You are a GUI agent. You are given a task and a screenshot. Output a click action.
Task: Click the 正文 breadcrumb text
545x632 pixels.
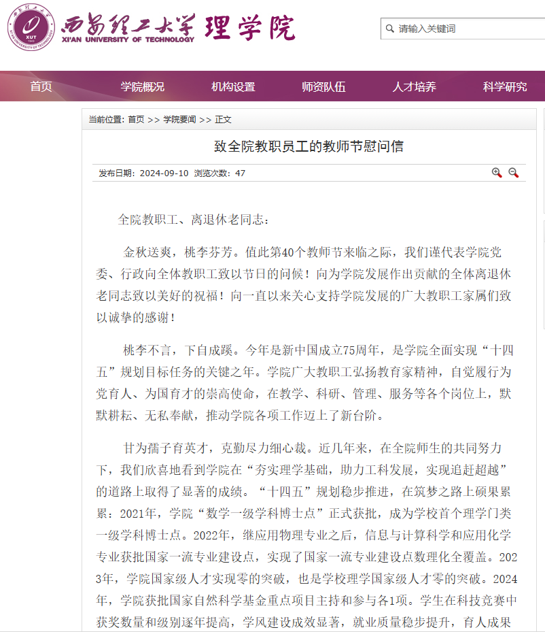(x=223, y=120)
